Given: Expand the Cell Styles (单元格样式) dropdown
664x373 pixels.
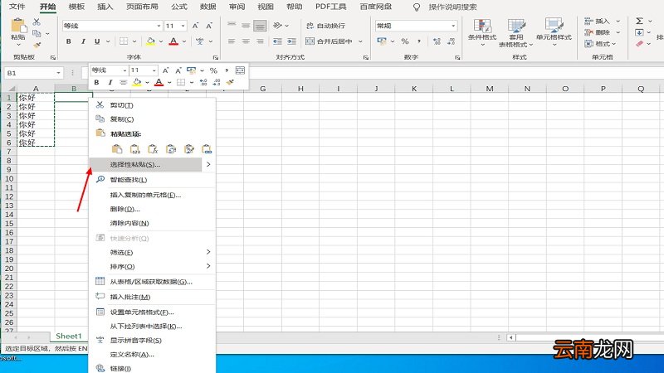Looking at the screenshot, I should (x=554, y=44).
